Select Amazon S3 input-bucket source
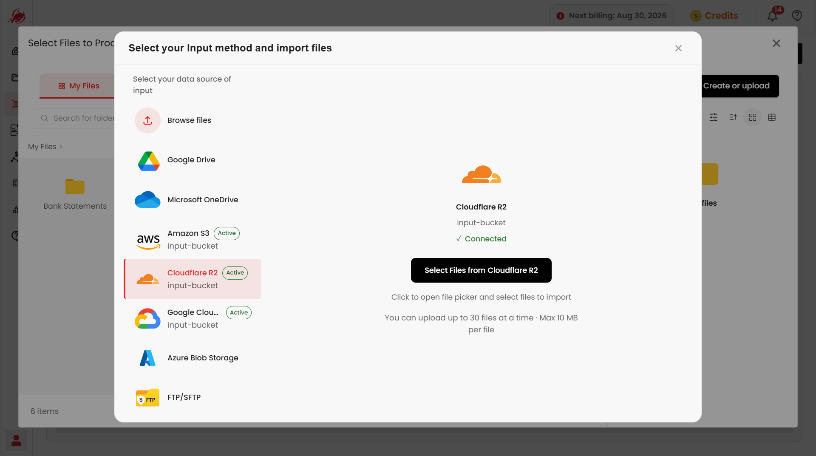 (193, 240)
